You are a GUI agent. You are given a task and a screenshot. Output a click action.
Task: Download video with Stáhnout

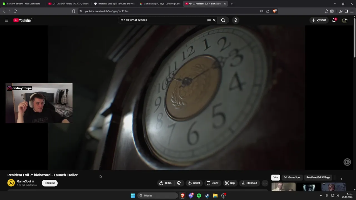249,183
